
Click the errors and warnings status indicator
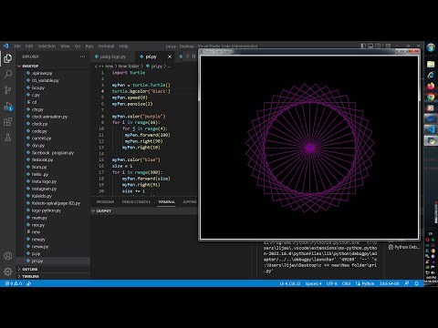coord(14,283)
